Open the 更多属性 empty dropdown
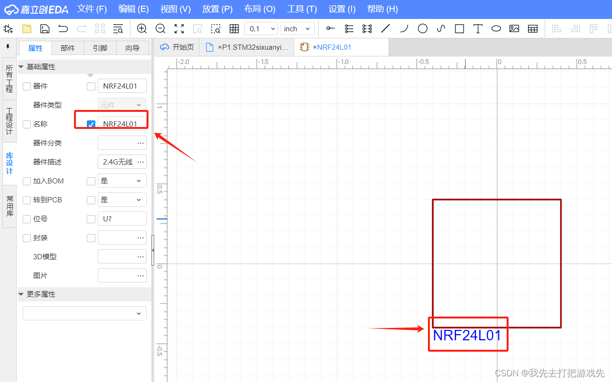This screenshot has height=382, width=612. coord(84,313)
